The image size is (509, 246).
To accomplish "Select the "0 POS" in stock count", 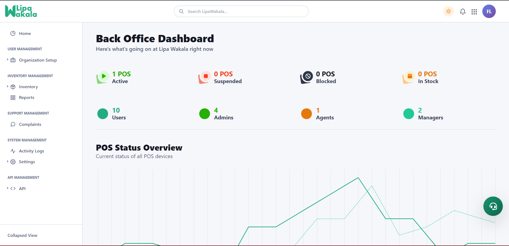I will [x=428, y=74].
